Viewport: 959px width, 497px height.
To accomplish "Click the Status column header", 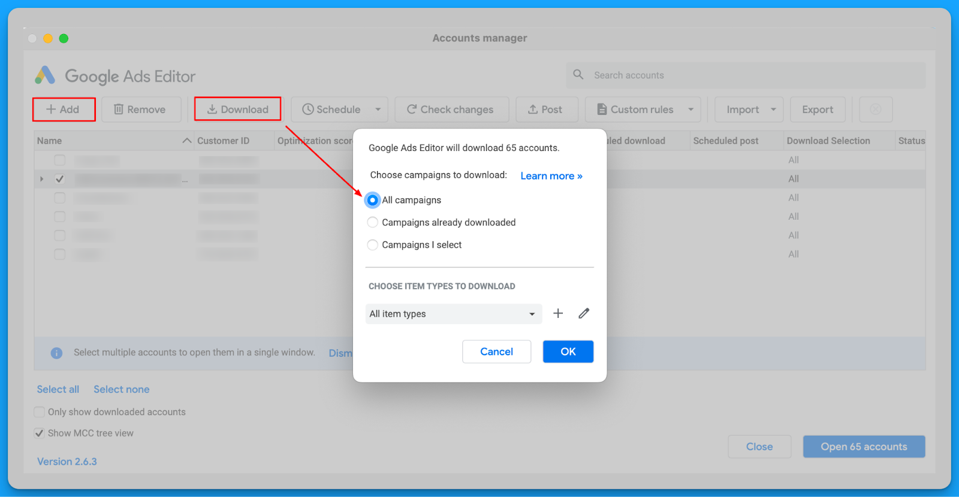I will [912, 141].
